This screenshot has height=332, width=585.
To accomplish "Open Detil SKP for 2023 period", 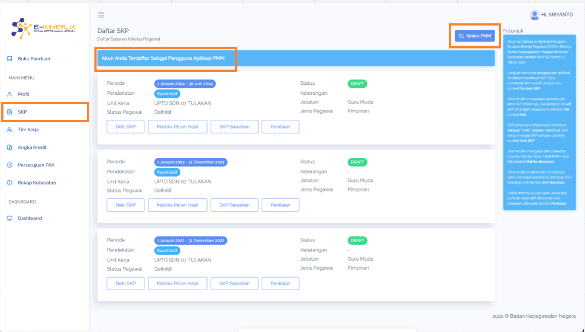I will tap(126, 205).
